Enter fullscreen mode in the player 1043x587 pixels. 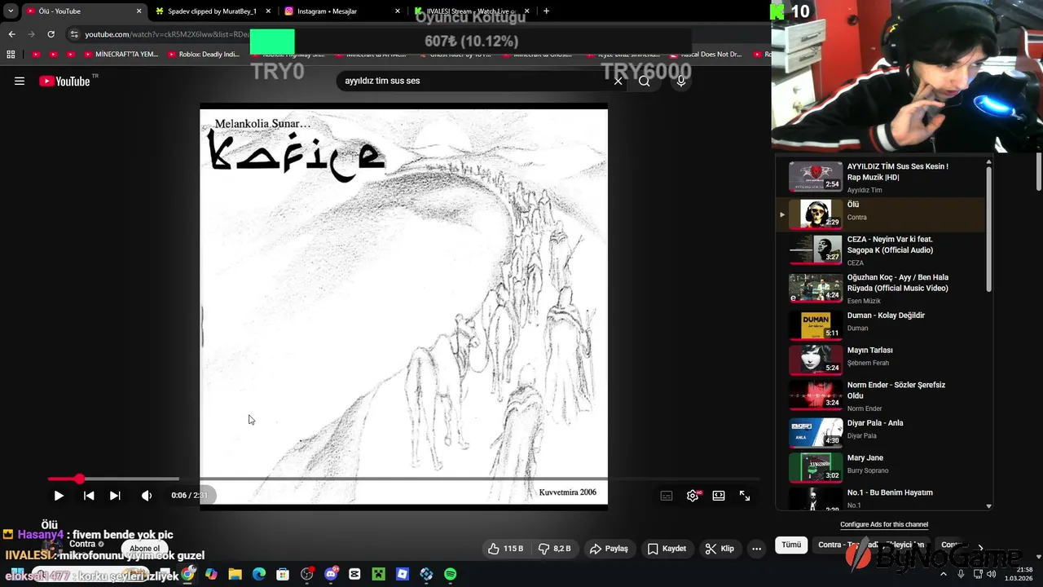(745, 495)
